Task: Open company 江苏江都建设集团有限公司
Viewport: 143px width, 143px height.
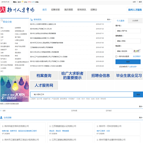Action: pos(64,140)
